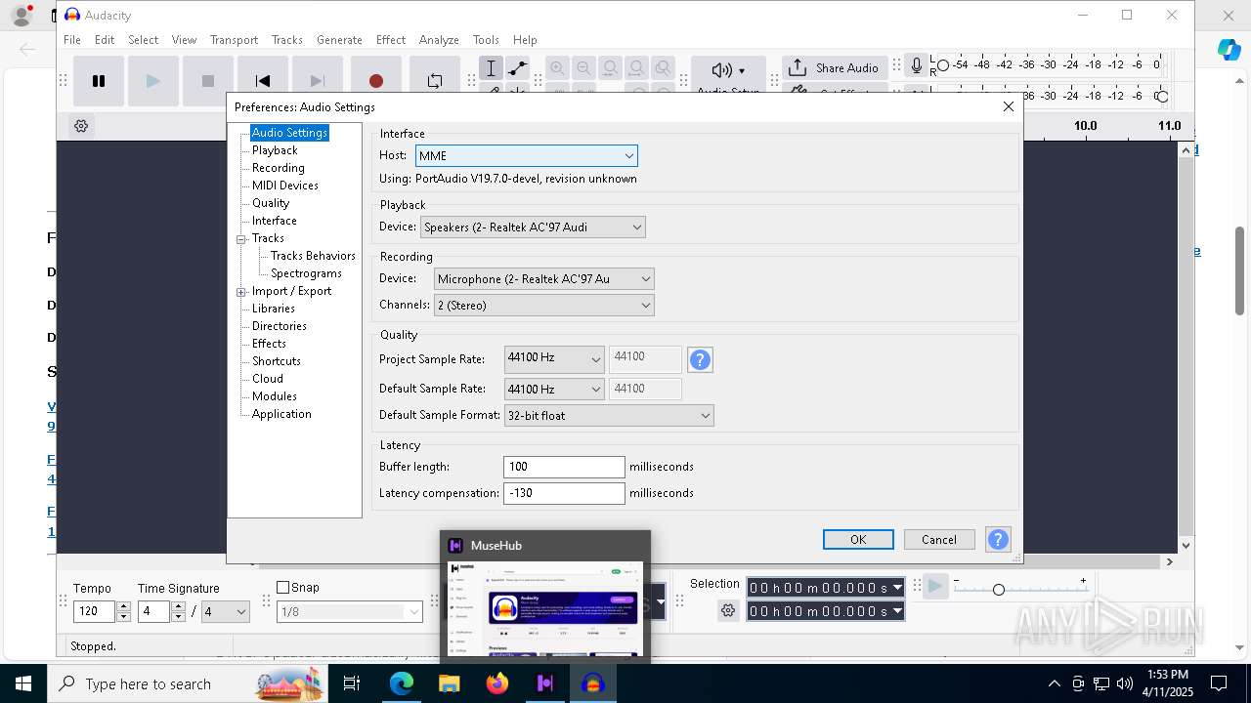Click the help icon next to Cancel
The image size is (1251, 703).
(998, 540)
